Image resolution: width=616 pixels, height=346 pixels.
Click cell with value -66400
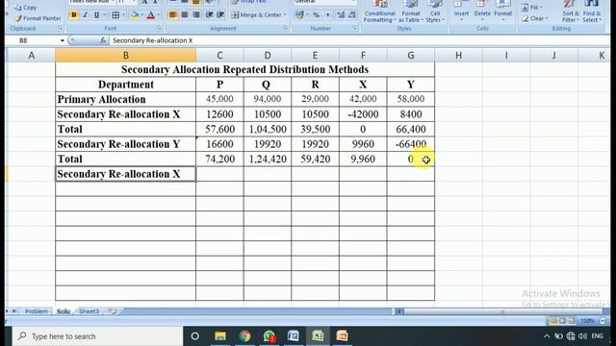pyautogui.click(x=411, y=144)
